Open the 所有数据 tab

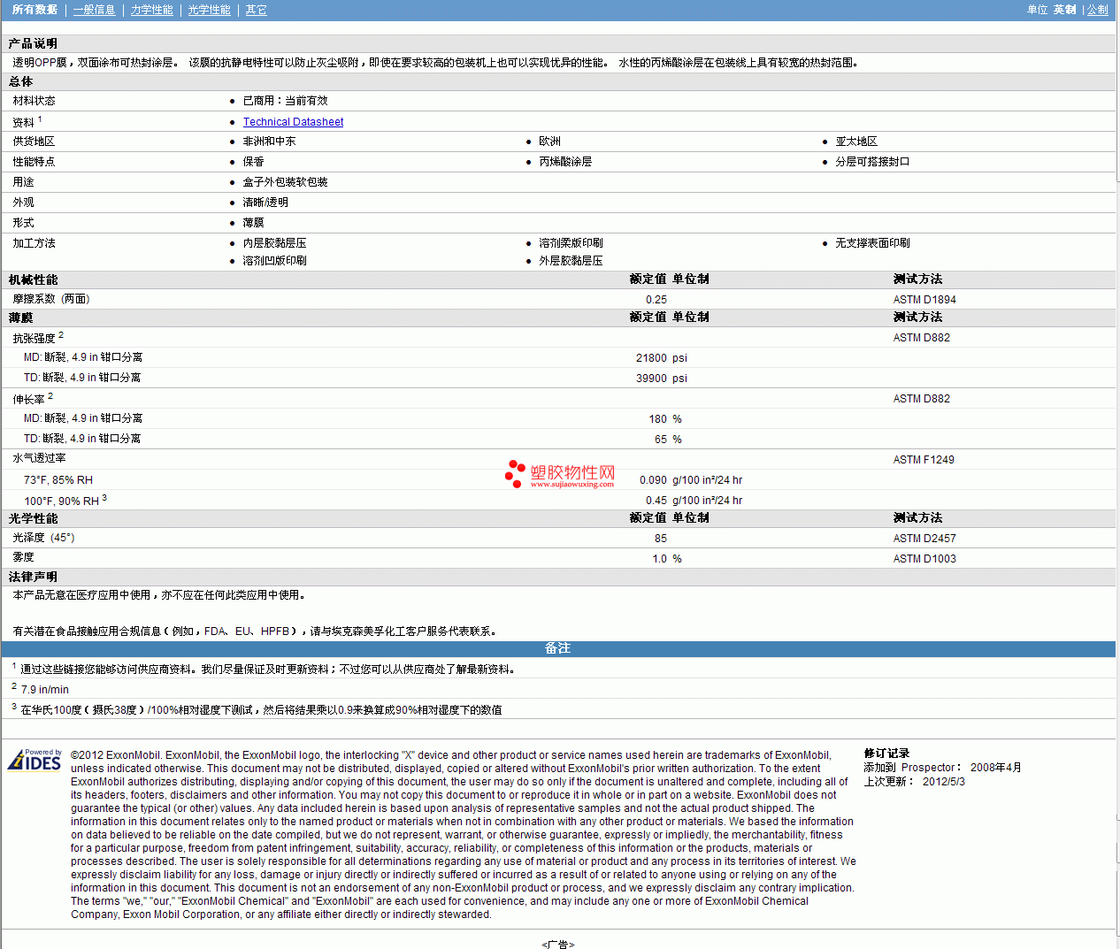click(35, 10)
